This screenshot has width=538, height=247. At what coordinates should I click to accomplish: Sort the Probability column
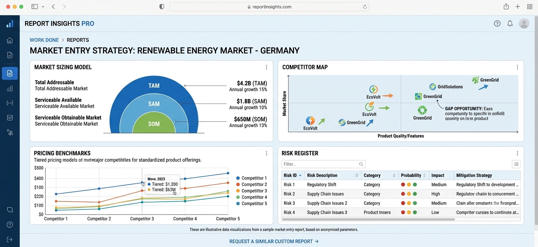[424, 175]
